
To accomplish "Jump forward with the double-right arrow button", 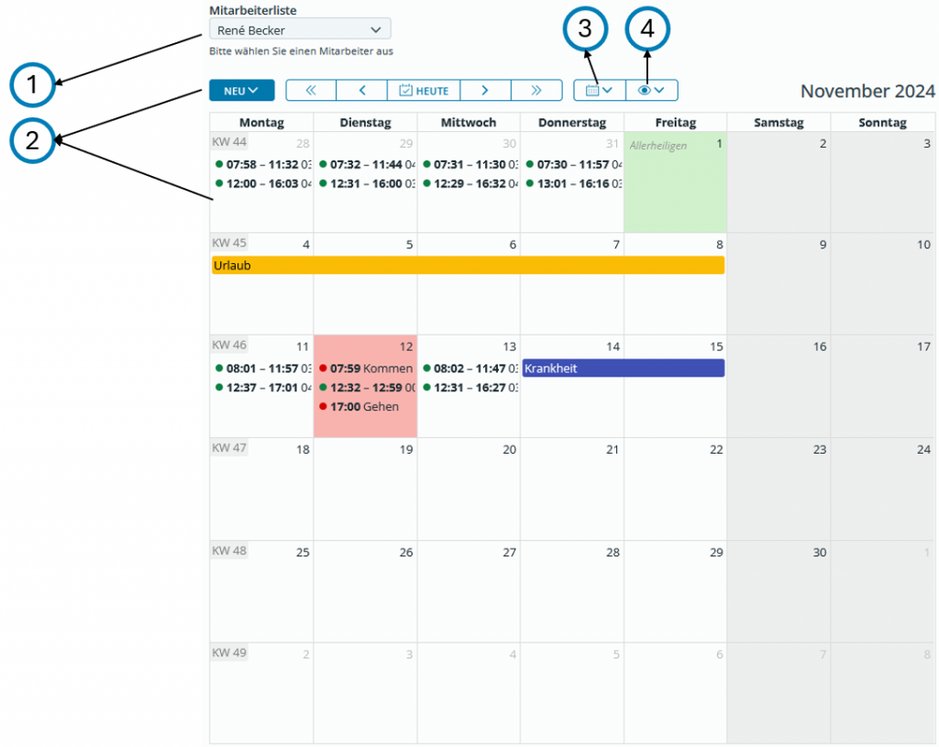I will pyautogui.click(x=536, y=90).
